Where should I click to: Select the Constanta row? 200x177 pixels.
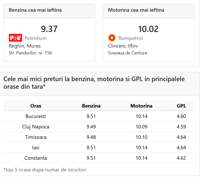(x=99, y=158)
